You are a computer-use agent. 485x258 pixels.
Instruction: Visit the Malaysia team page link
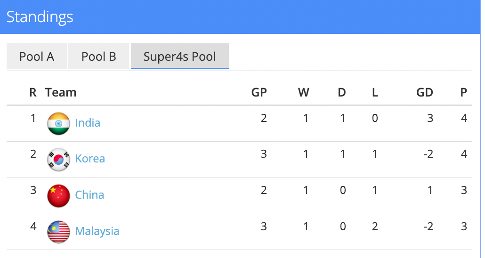coord(97,231)
